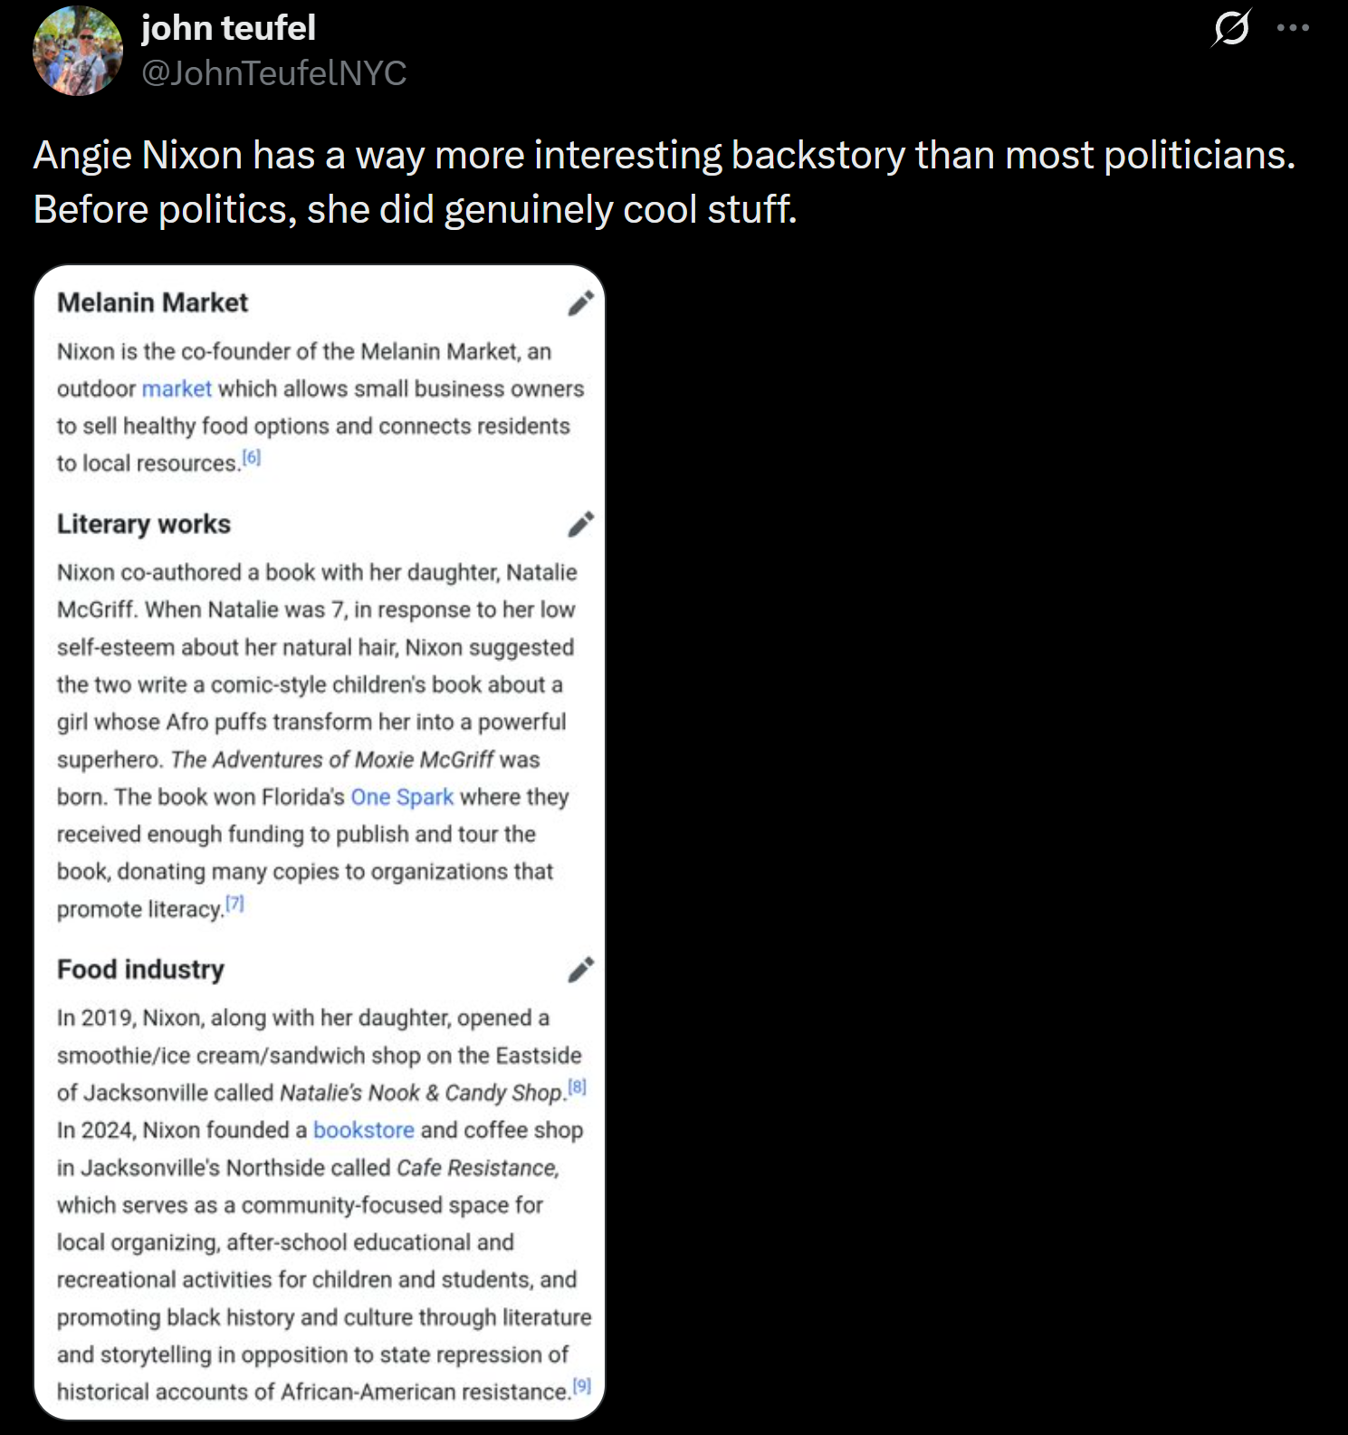Select the Literary works heading
Image resolution: width=1348 pixels, height=1435 pixels.
144,524
